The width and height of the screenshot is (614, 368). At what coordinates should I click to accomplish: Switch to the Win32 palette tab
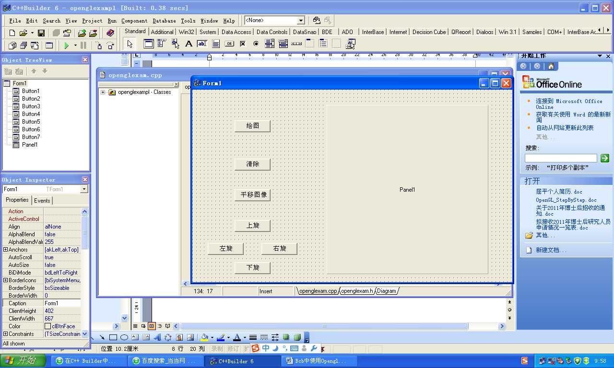(x=187, y=32)
